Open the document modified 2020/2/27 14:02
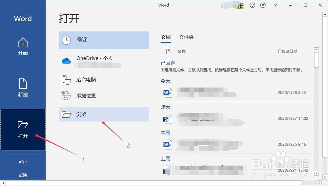 click(237, 119)
